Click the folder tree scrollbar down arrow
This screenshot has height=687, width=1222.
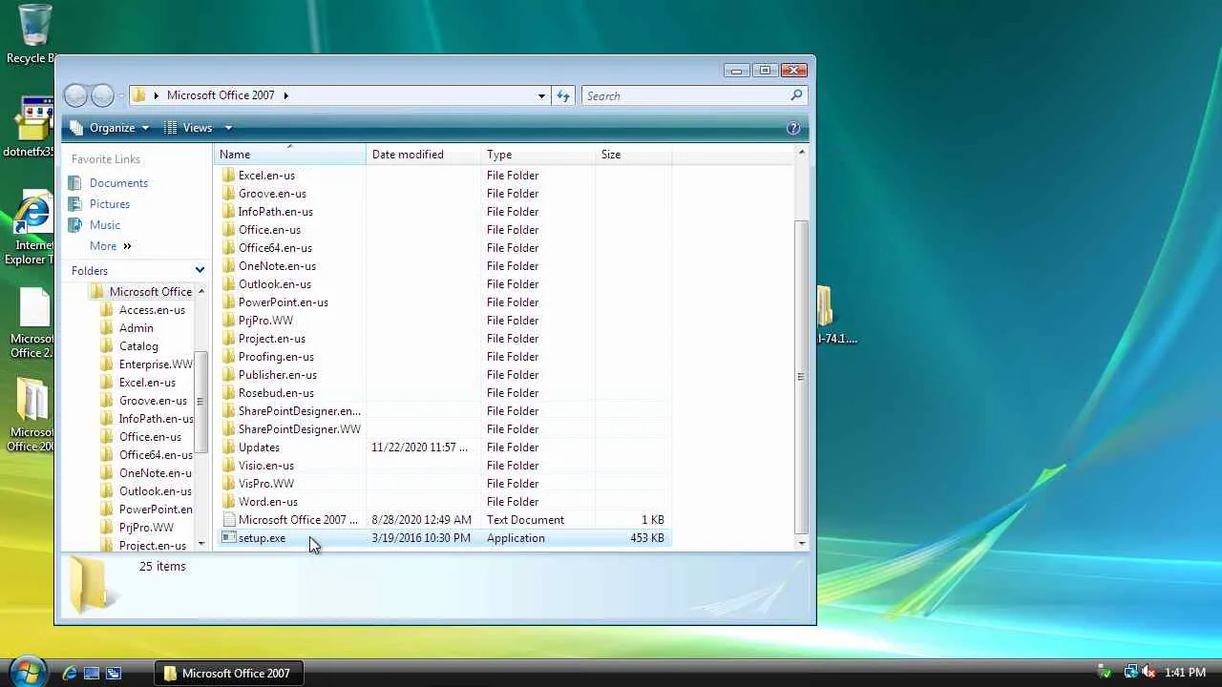pos(200,544)
